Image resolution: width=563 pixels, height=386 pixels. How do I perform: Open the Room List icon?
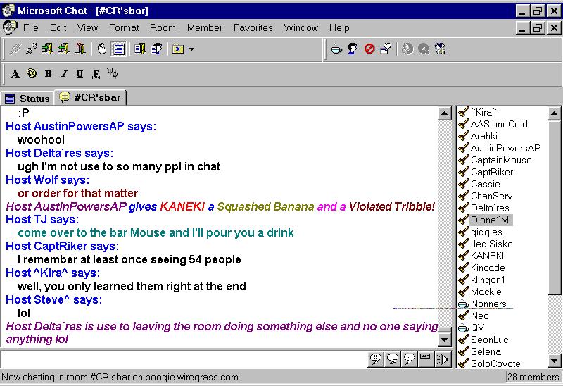[x=139, y=49]
